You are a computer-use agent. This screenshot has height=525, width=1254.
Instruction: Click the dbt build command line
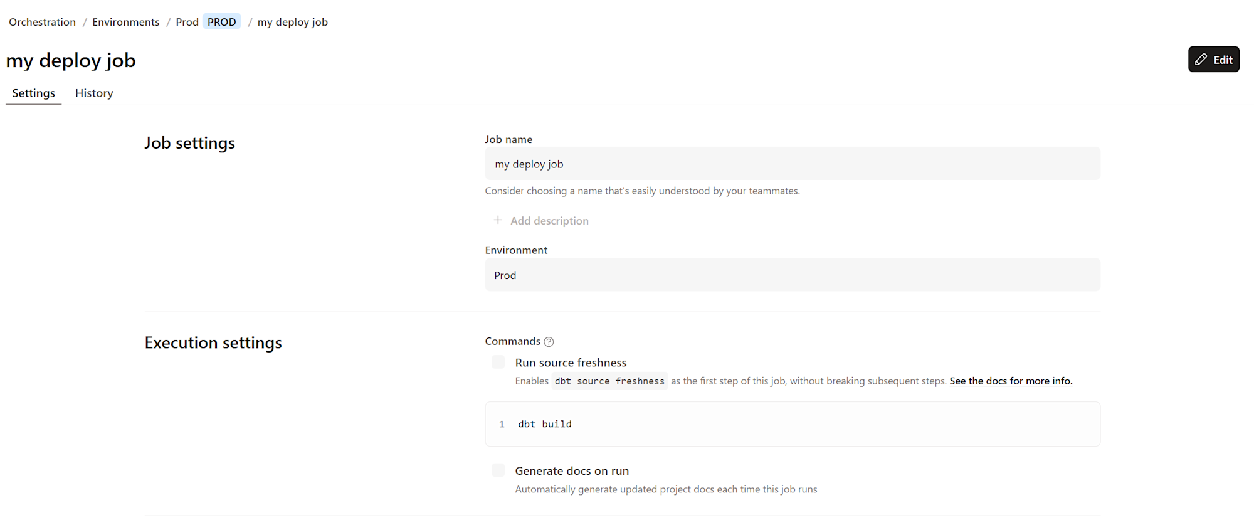click(x=545, y=424)
